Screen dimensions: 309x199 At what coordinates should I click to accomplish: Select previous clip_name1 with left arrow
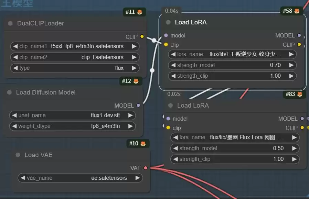pyautogui.click(x=15, y=46)
